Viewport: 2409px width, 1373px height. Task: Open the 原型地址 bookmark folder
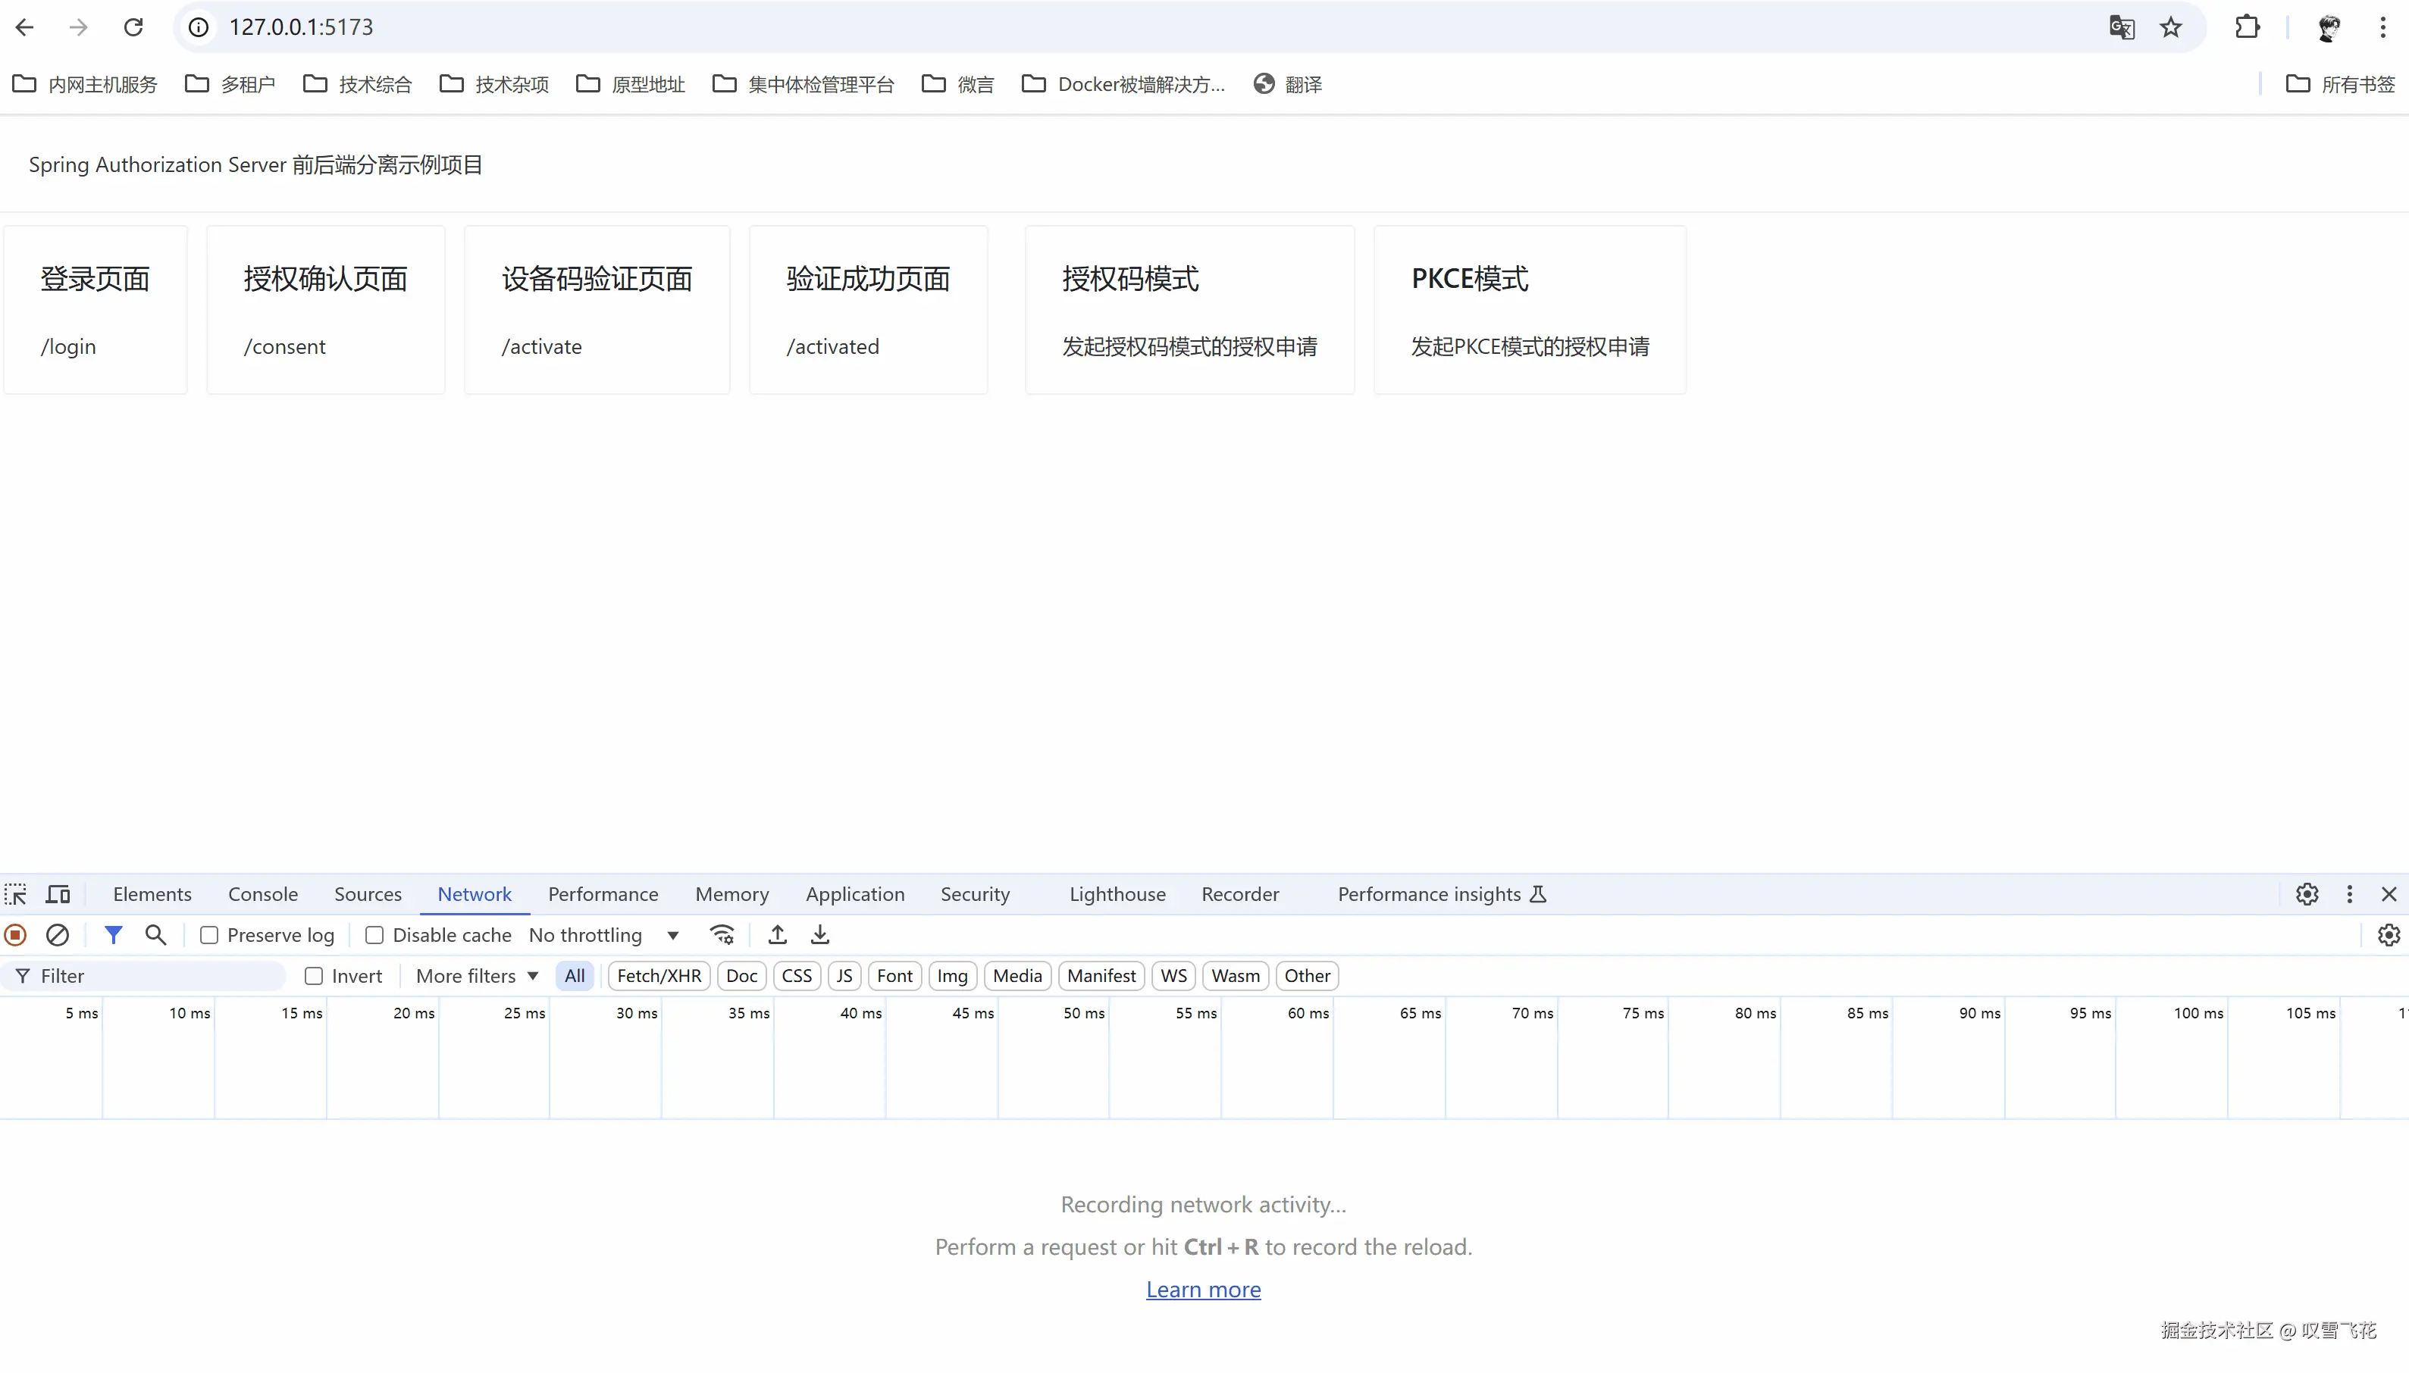pos(630,84)
